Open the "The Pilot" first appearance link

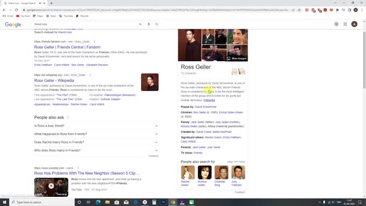tap(62, 95)
